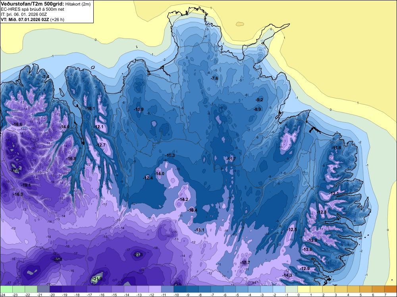Click the dark blue swatch above legend label -10
This screenshot has width=397, height=297.
click(180, 289)
